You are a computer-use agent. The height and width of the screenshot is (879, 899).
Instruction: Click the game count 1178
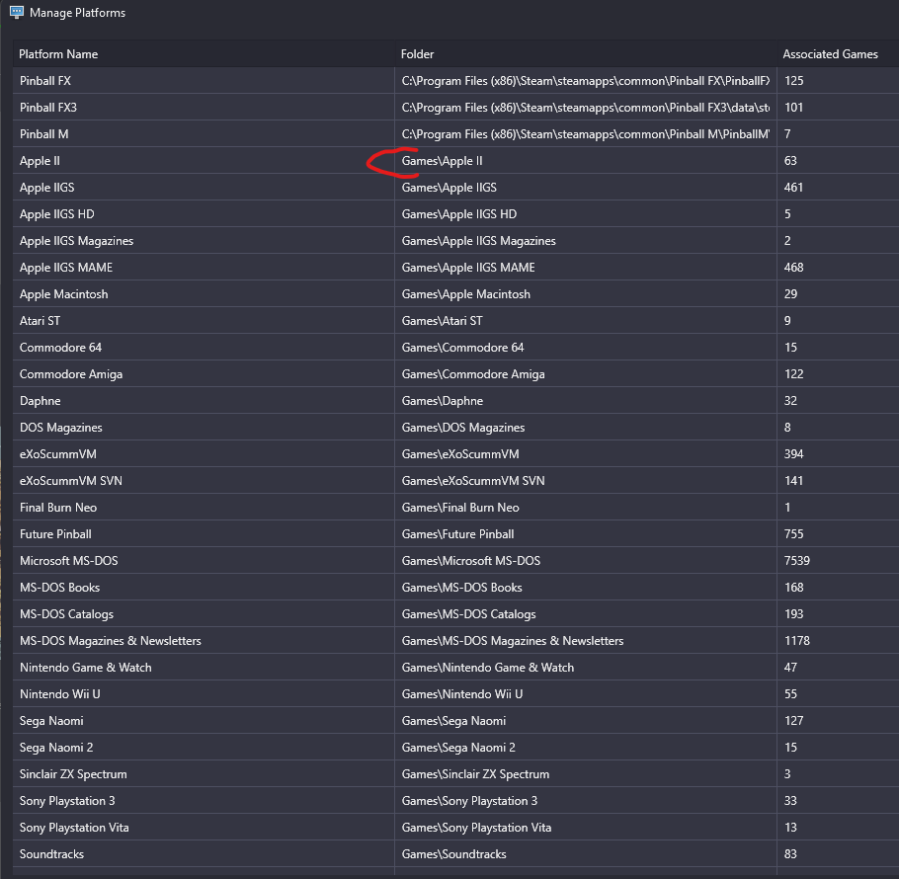pos(797,641)
